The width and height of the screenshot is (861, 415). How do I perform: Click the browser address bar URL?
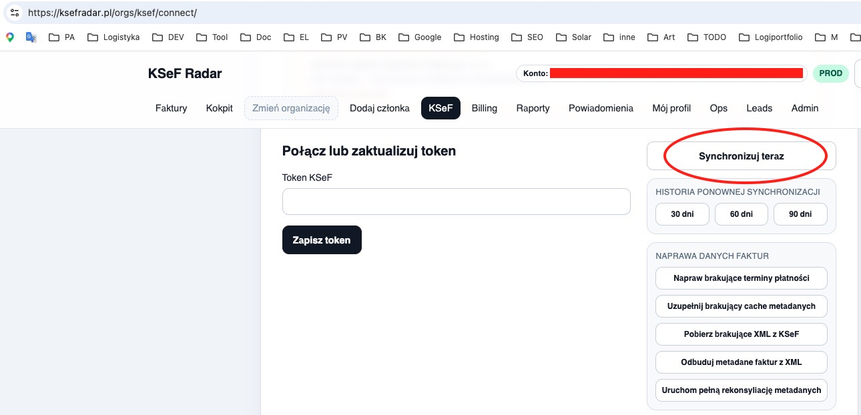[112, 13]
